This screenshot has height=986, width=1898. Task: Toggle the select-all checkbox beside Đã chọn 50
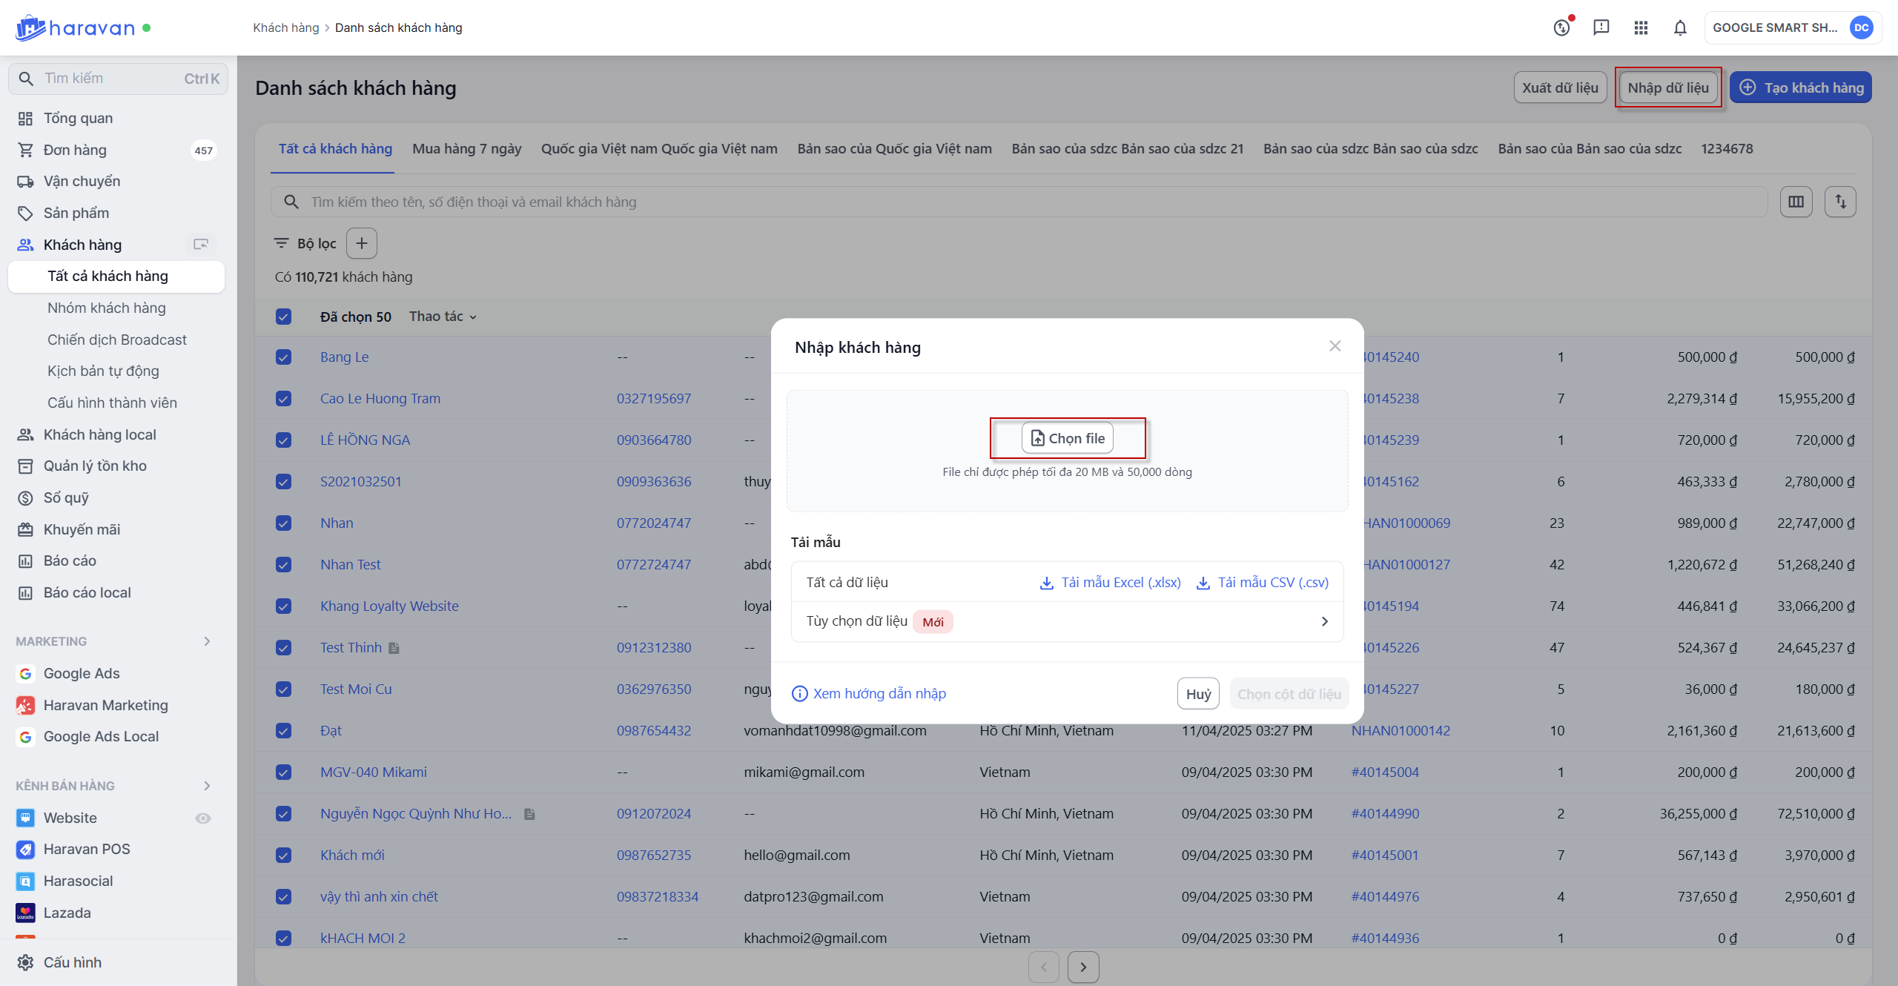click(x=283, y=317)
